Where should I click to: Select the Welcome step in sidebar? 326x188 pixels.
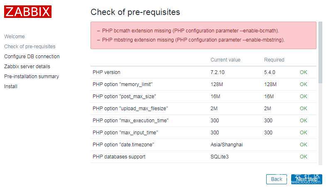[x=15, y=37]
